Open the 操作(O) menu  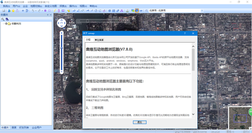[x=73, y=6]
